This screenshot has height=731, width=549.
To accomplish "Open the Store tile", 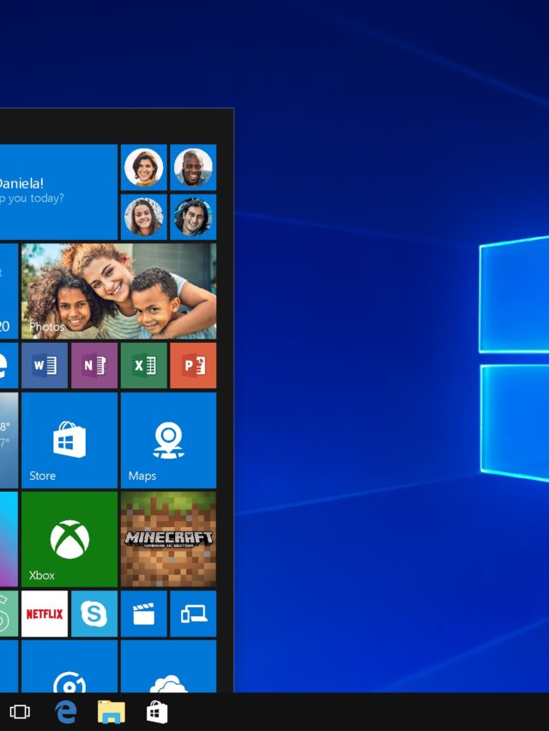I will 69,440.
